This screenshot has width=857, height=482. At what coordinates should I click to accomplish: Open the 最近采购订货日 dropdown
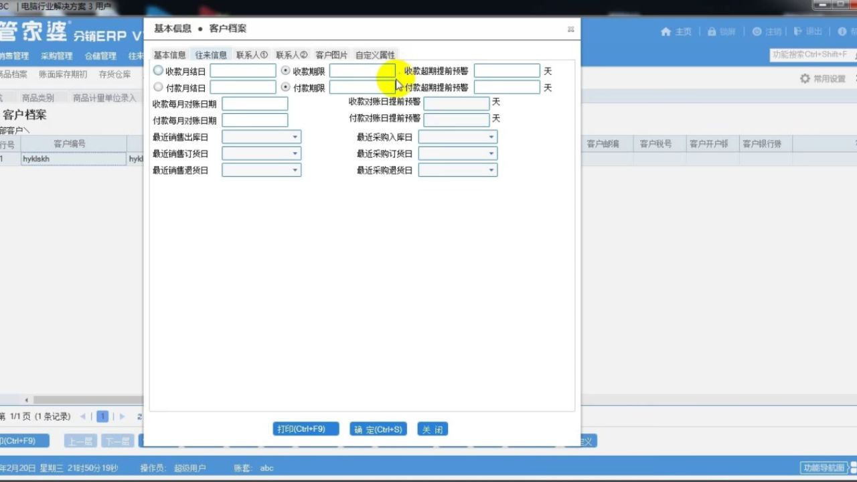coord(491,153)
